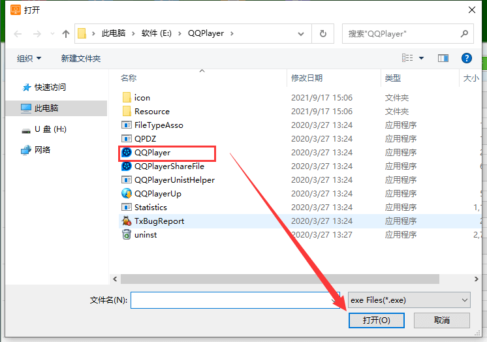Click the horizontal scrollbar thumb
This screenshot has height=342, width=487.
pyautogui.click(x=280, y=279)
